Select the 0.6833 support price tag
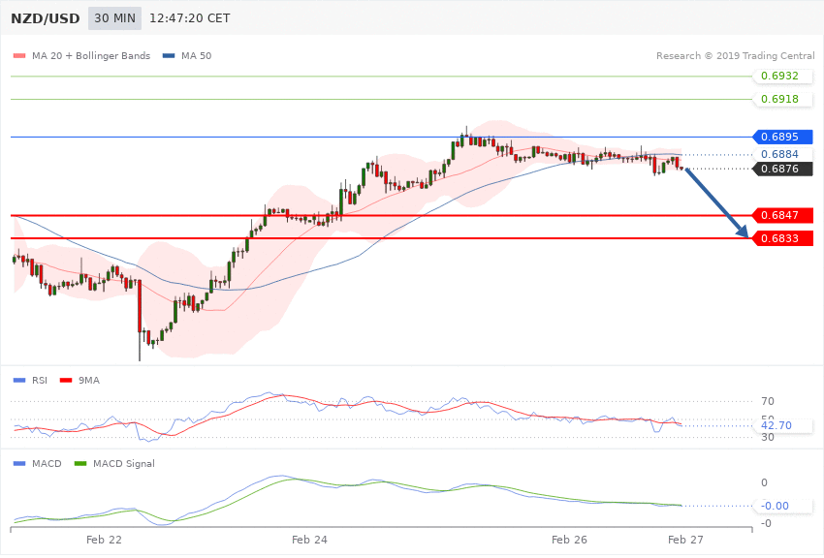The height and width of the screenshot is (558, 824). click(783, 238)
